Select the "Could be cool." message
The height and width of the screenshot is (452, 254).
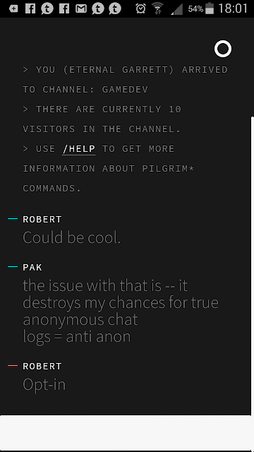point(71,238)
